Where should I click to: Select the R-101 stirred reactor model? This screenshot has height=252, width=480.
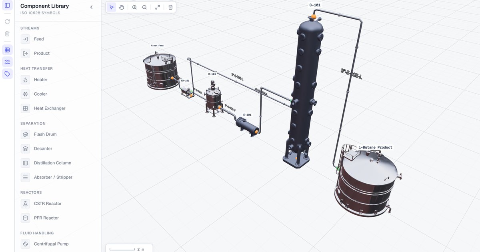(x=213, y=98)
